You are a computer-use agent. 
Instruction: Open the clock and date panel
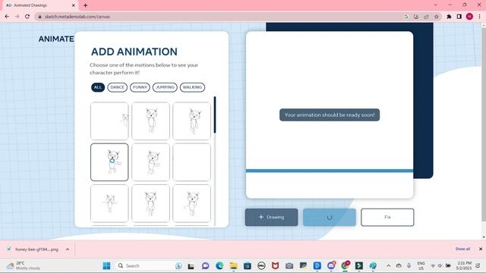tap(464, 266)
